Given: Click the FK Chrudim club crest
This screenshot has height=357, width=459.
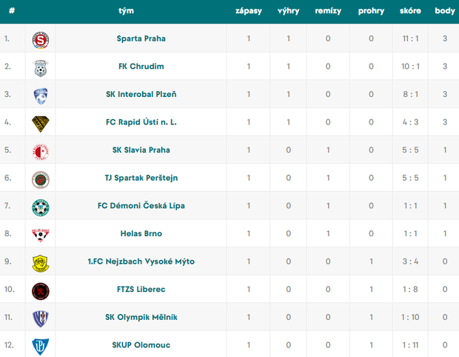Looking at the screenshot, I should 41,68.
